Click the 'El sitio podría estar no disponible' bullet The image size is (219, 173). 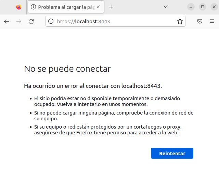pos(107,101)
